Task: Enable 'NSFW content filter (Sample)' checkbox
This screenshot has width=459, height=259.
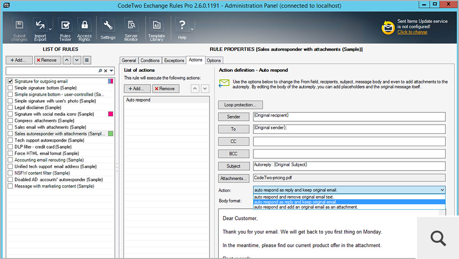Action: point(10,173)
